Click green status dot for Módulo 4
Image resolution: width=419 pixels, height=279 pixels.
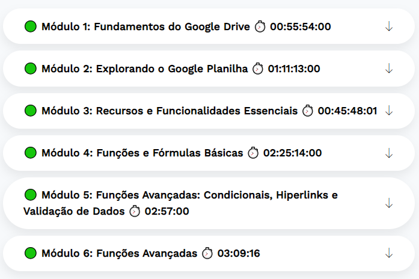click(x=31, y=153)
